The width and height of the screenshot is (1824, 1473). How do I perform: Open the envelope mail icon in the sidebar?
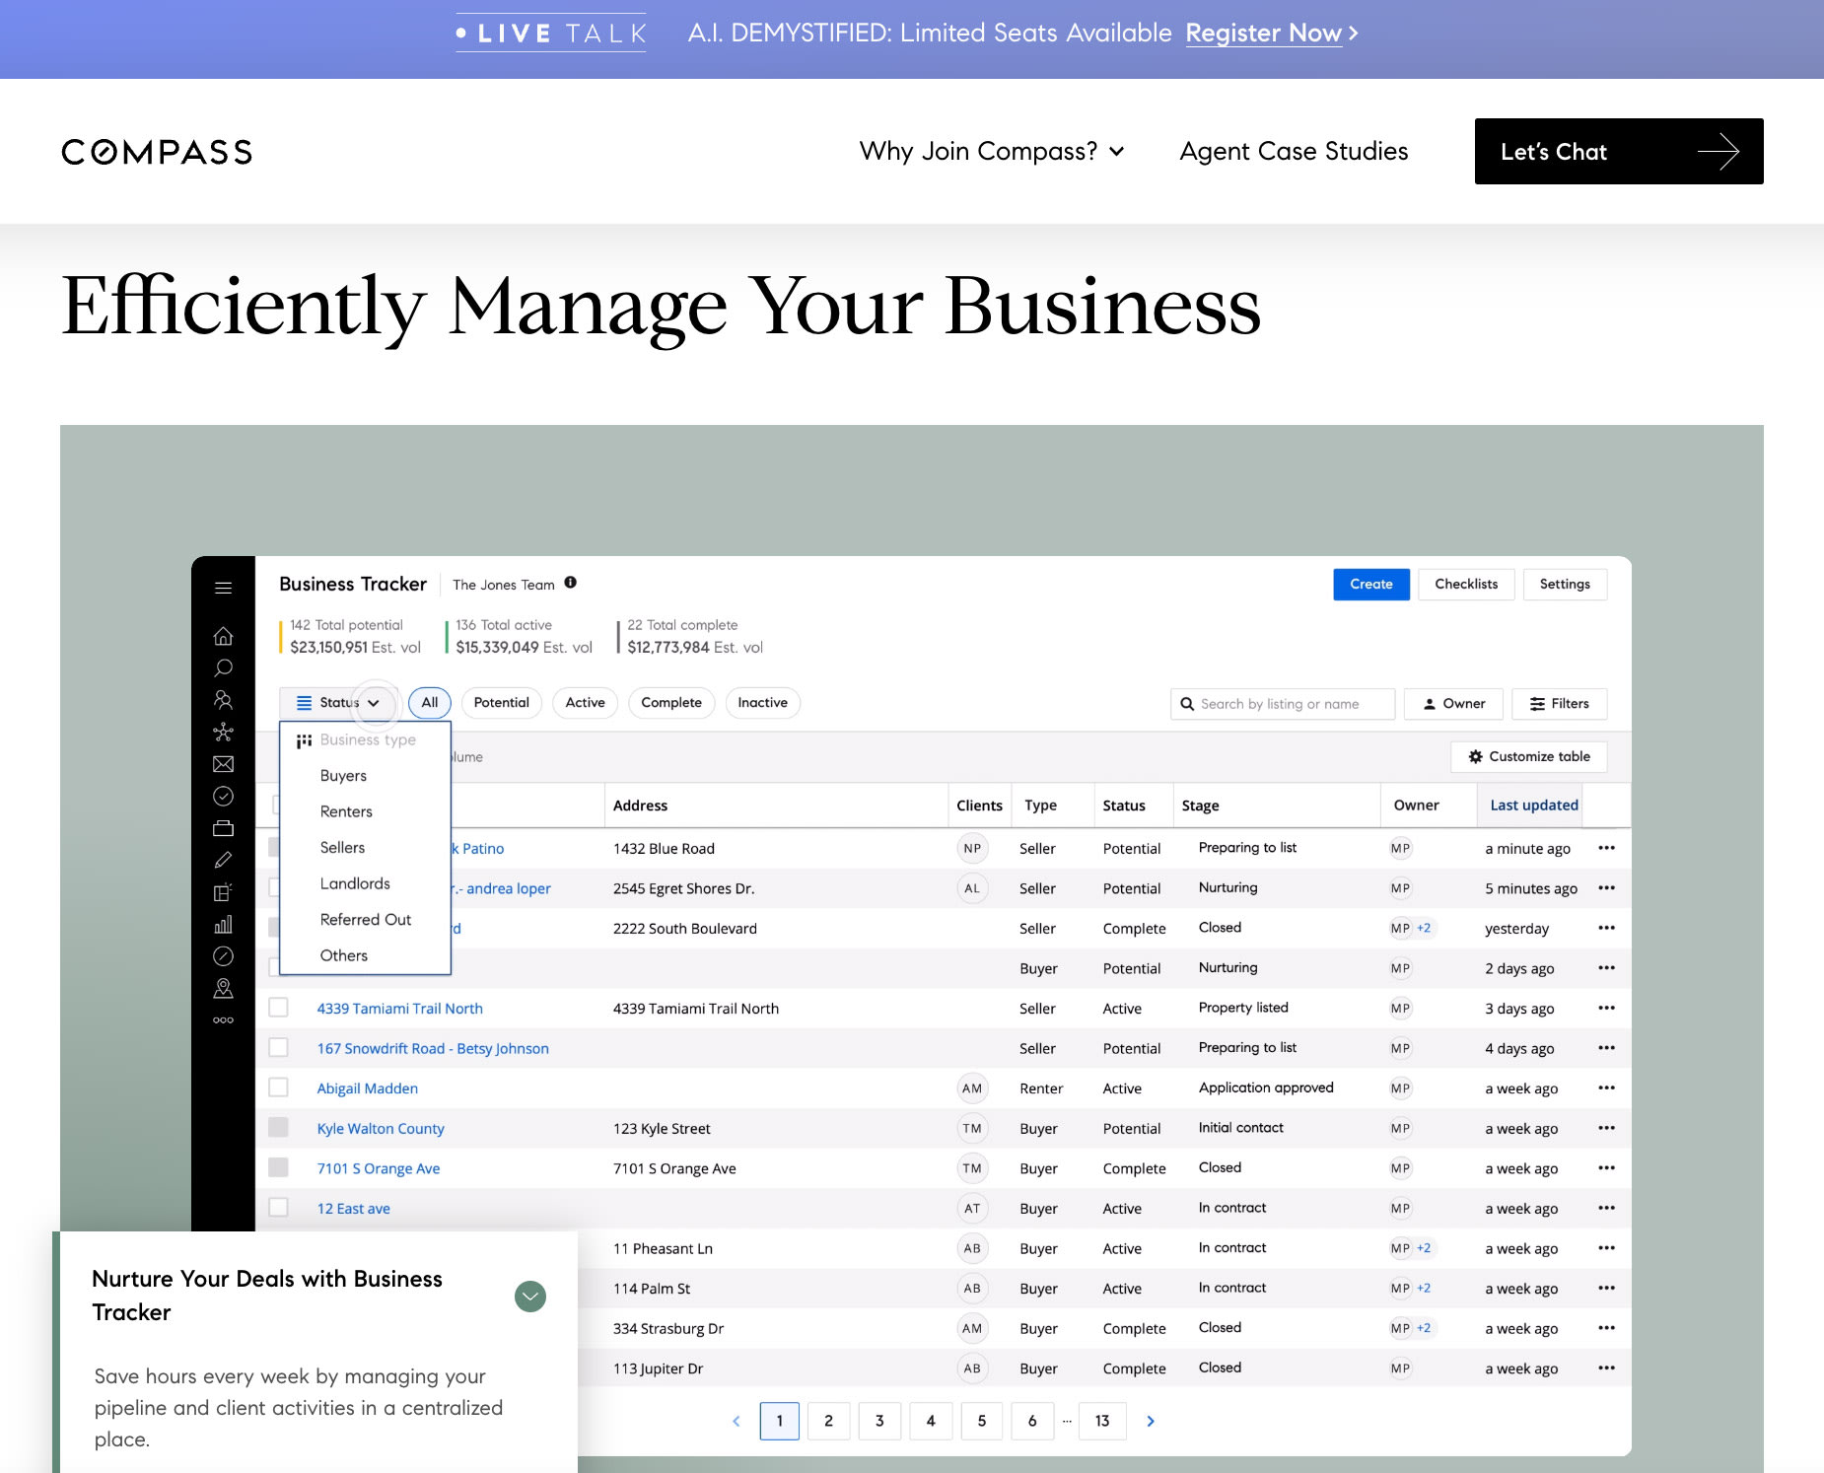224,764
